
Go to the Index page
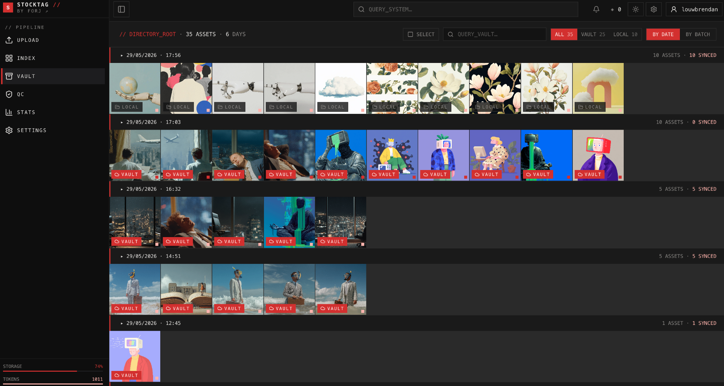pyautogui.click(x=53, y=58)
